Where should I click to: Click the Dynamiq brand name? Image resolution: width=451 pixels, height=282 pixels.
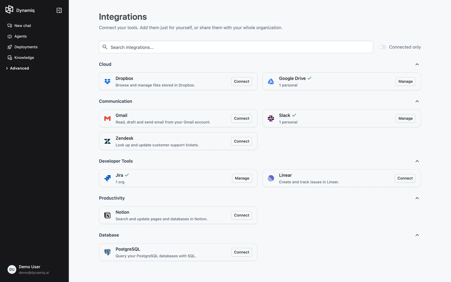[x=25, y=10]
